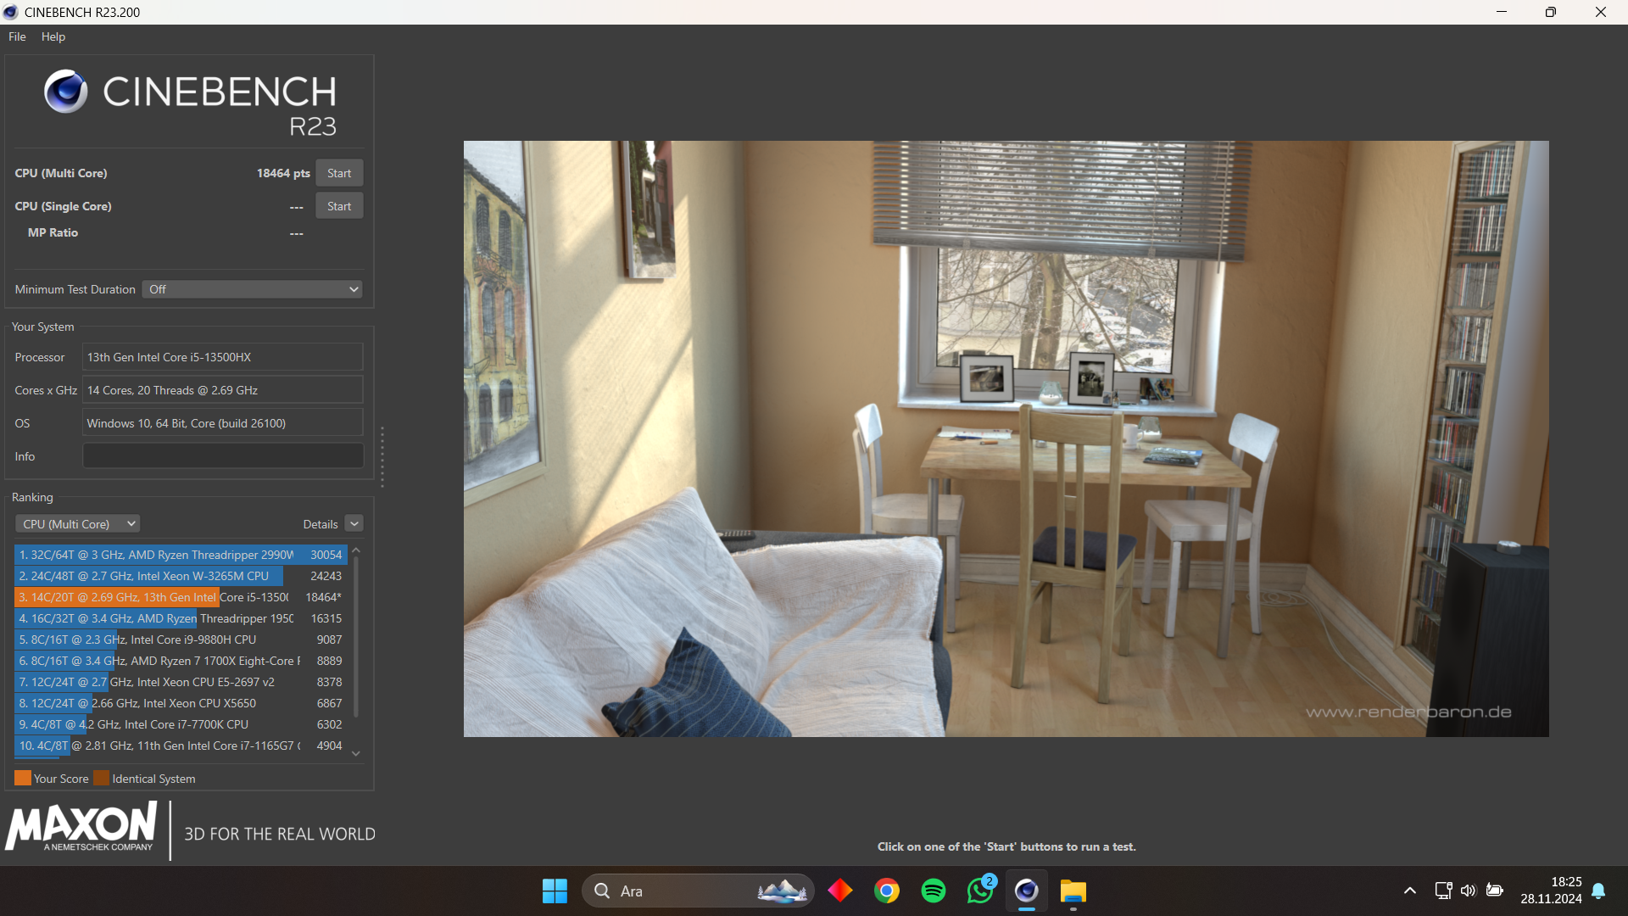The height and width of the screenshot is (916, 1628).
Task: Select the Threadripper 2990WX ranking entry
Action: click(x=180, y=555)
